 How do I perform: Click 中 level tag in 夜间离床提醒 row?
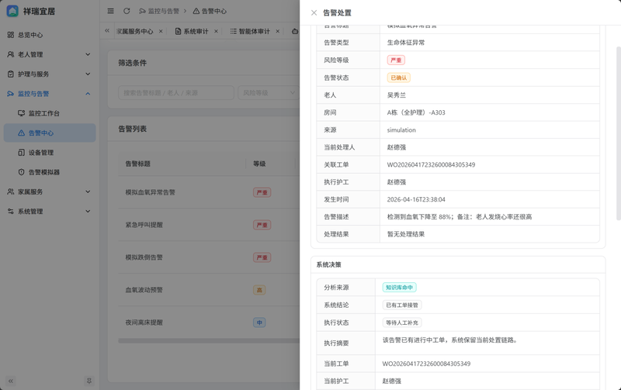(x=259, y=323)
